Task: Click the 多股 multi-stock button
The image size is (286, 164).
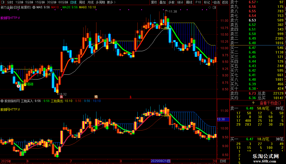Action: [171, 2]
